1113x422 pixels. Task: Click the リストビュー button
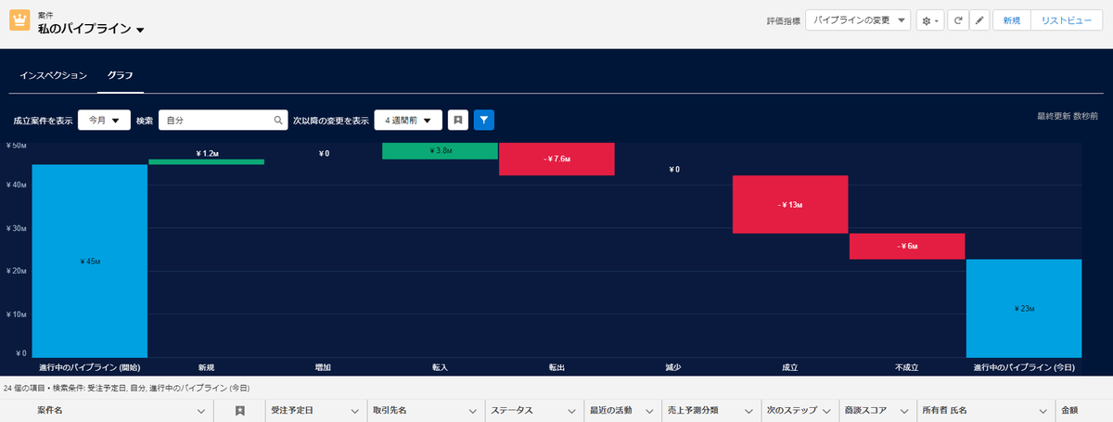pyautogui.click(x=1066, y=19)
